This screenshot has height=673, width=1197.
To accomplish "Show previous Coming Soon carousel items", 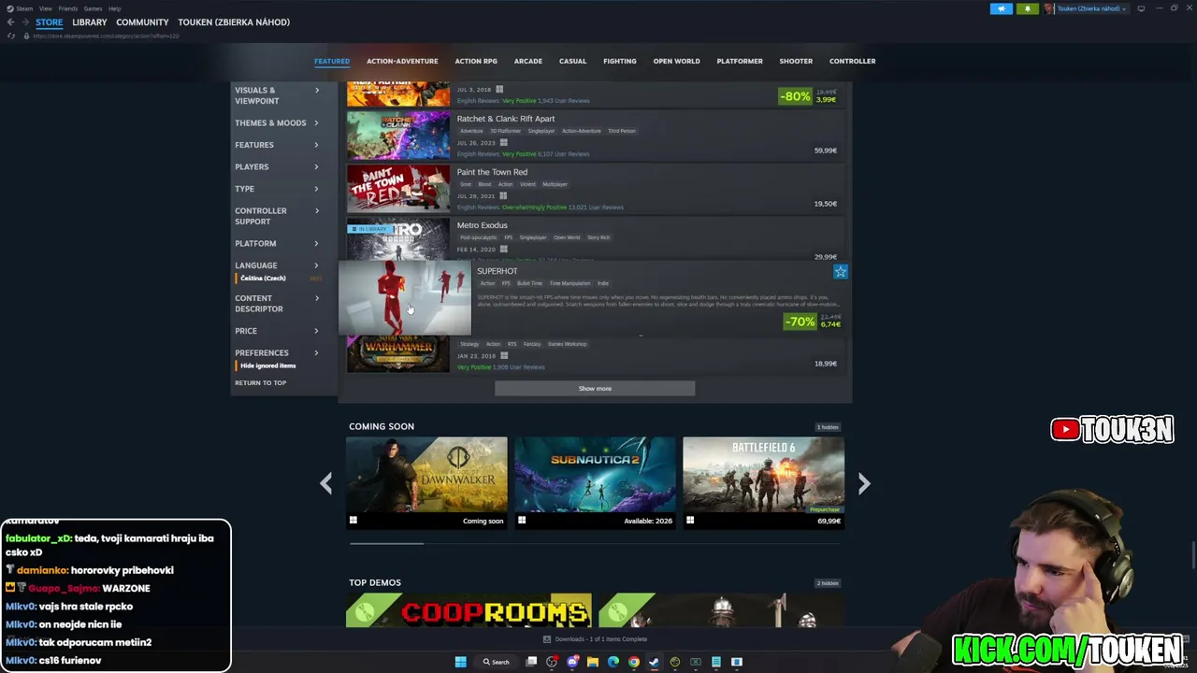I will click(325, 483).
